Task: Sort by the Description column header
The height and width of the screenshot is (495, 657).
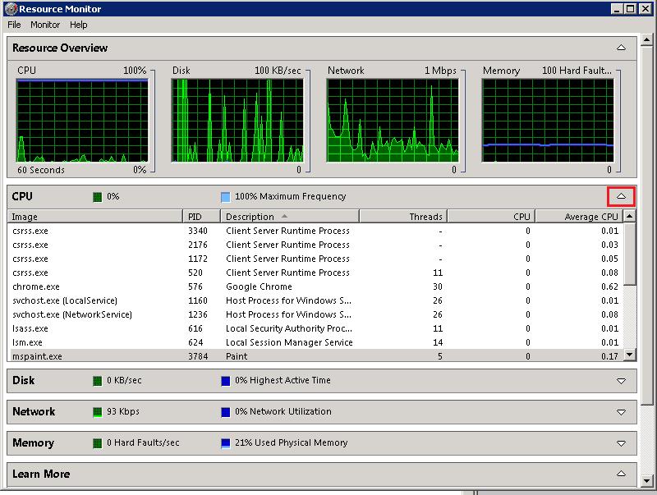Action: point(290,217)
